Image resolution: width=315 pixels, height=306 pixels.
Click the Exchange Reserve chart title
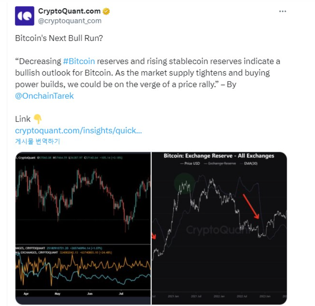[x=219, y=156]
